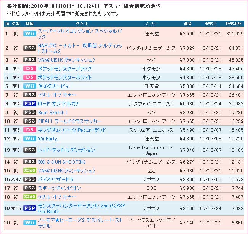Open the rank 3 PS3 VANQUISH(ヴァンキッシュ) link

point(66,60)
